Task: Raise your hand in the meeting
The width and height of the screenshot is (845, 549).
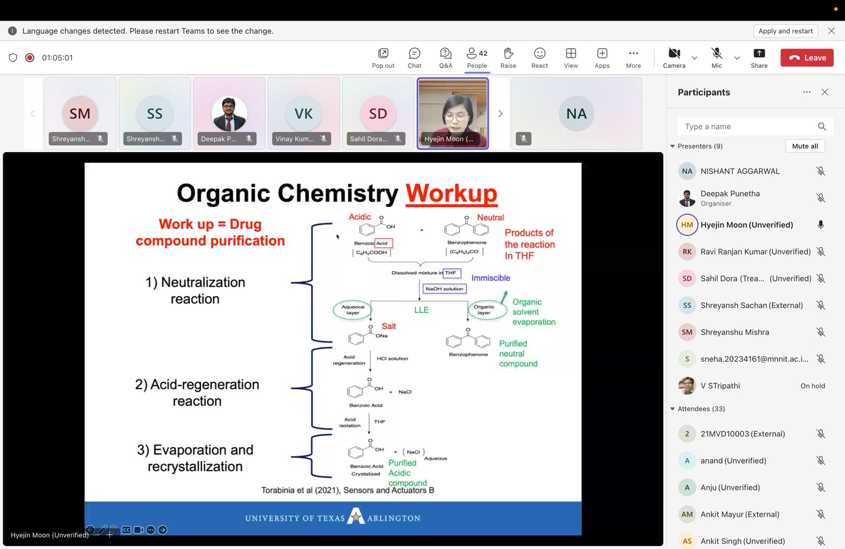Action: pos(508,58)
